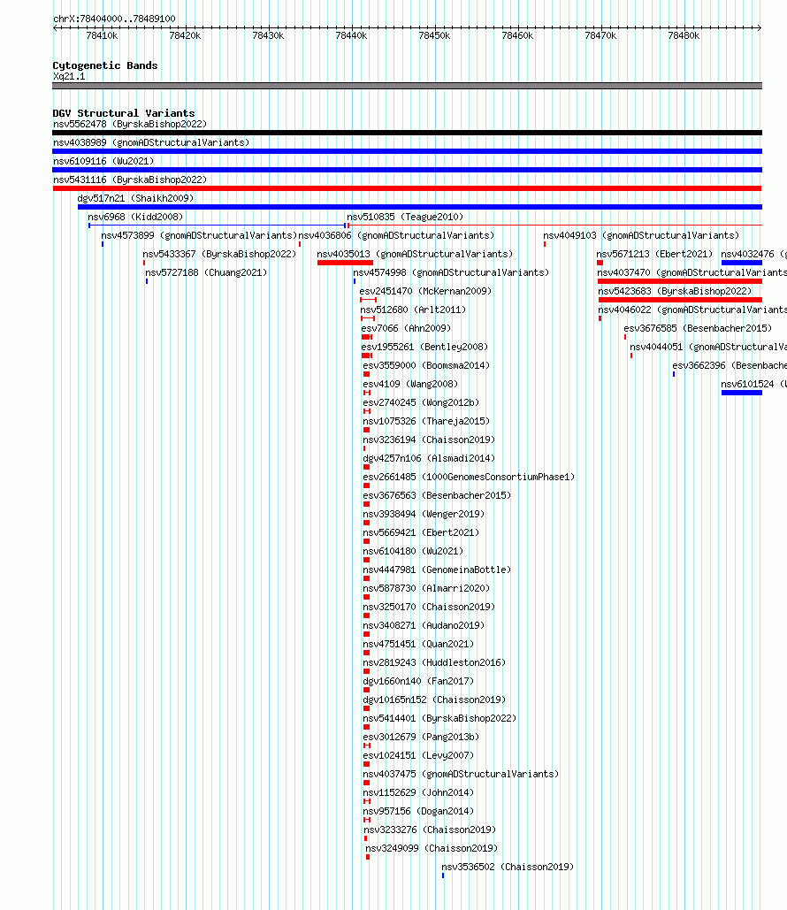Open esv3559000 (Boomsma2014) label
This screenshot has height=910, width=787.
coord(426,365)
